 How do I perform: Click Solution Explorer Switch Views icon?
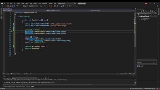click(143, 11)
